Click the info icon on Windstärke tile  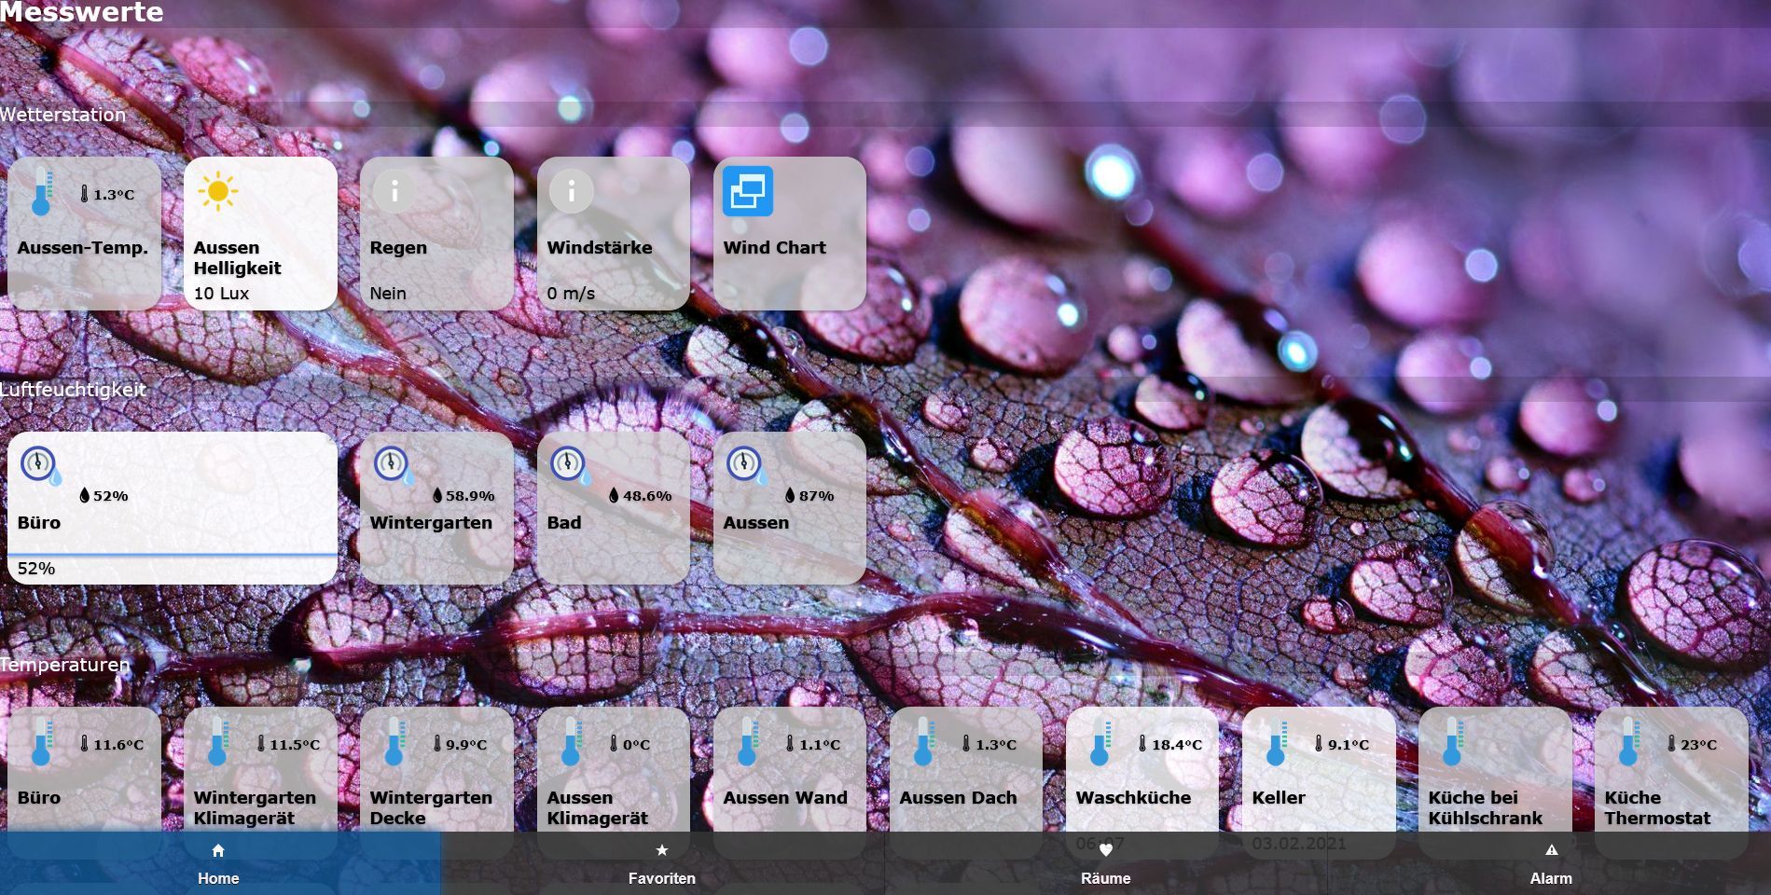[572, 191]
